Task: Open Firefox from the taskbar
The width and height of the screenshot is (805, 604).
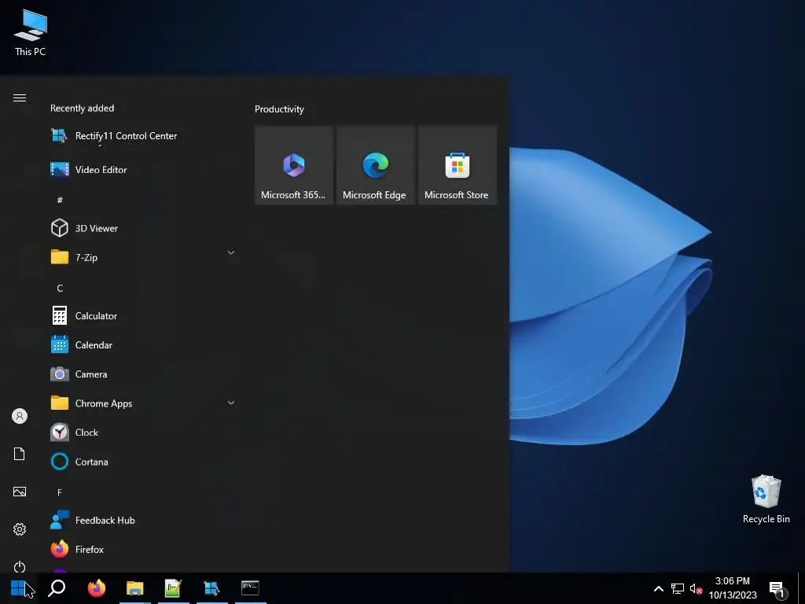Action: pos(97,588)
